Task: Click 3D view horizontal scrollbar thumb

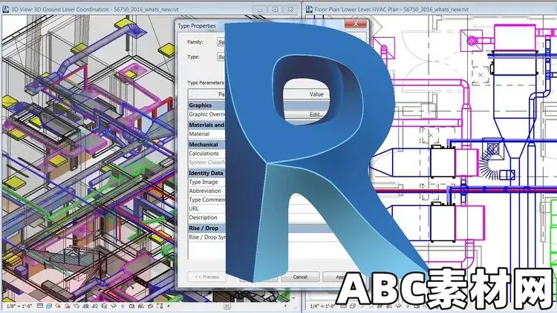Action: click(227, 306)
